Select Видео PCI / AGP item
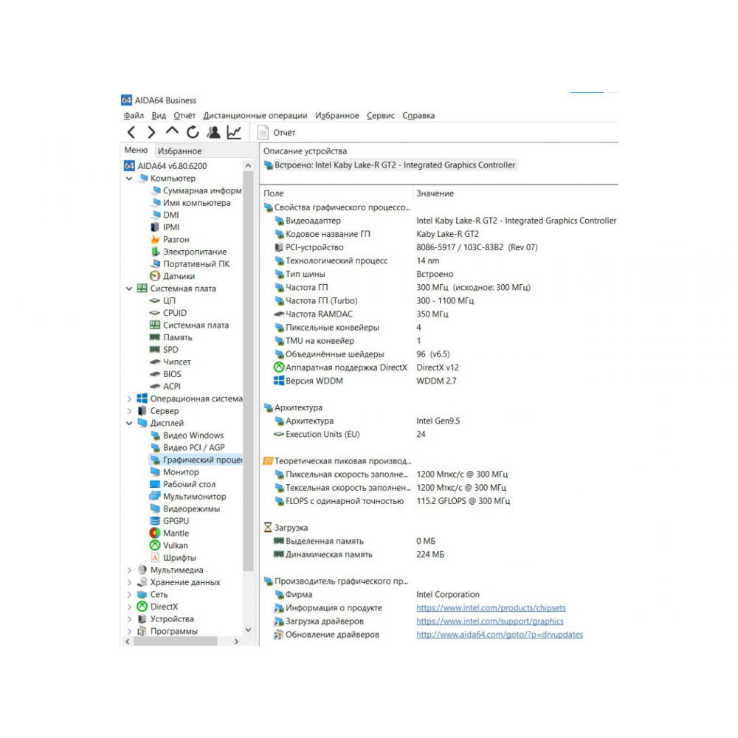Viewport: 738px width, 738px height. click(193, 448)
